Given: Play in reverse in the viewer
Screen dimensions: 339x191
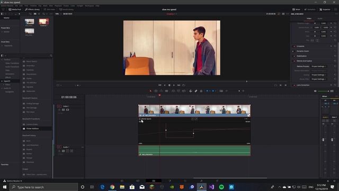Looking at the screenshot, I should (x=165, y=85).
